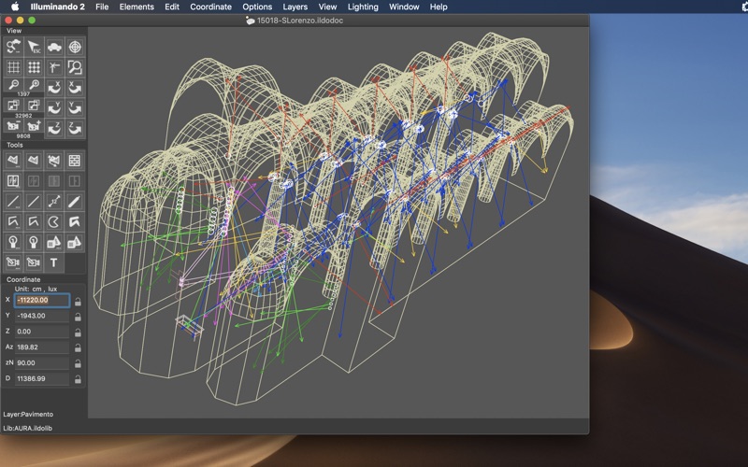Open the Layers menu

click(x=295, y=7)
